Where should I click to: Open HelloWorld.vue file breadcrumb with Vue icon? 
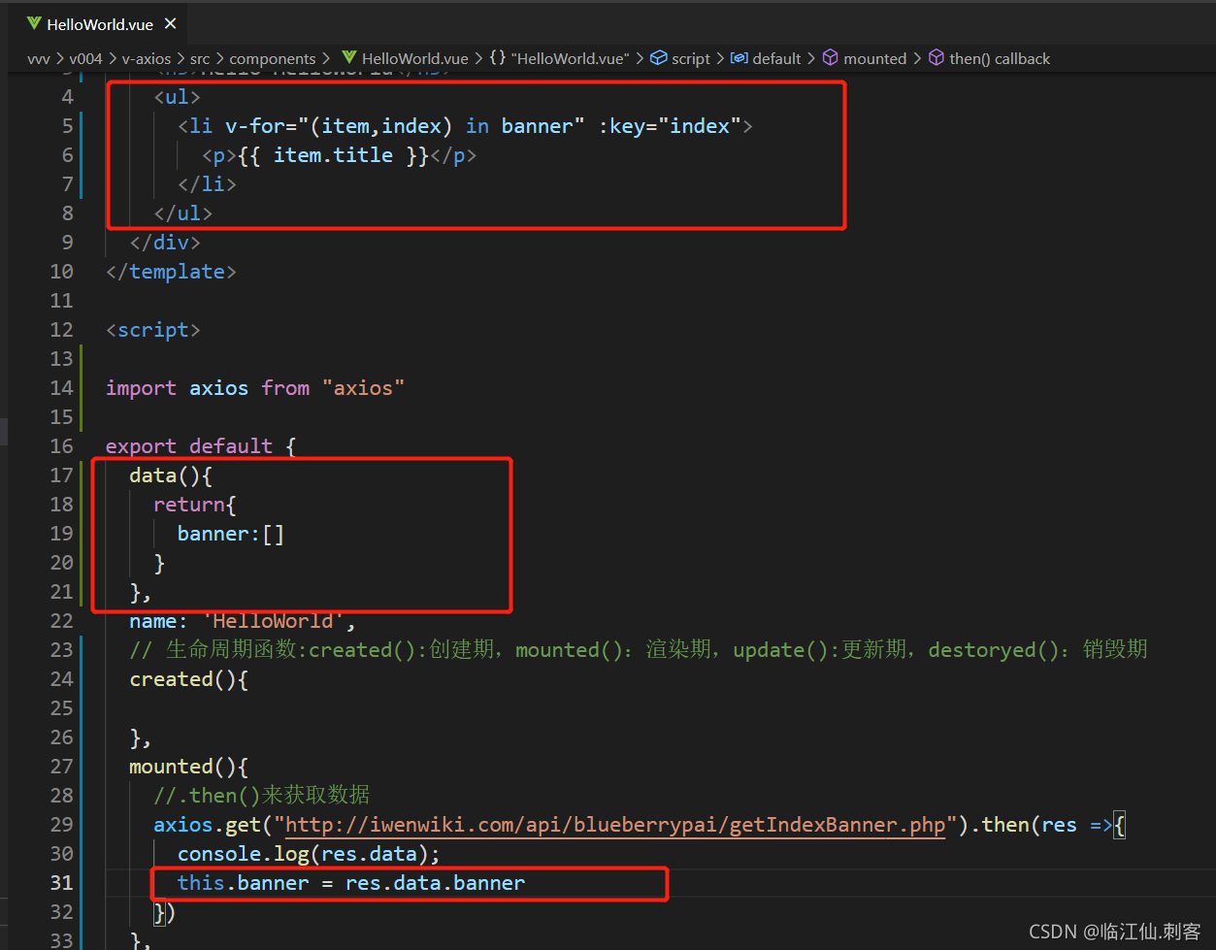click(x=406, y=58)
